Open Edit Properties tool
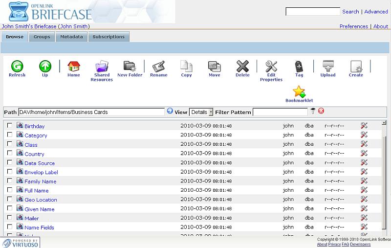 click(x=271, y=67)
